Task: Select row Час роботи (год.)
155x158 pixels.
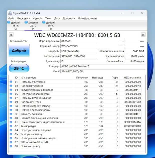Action: (75, 102)
